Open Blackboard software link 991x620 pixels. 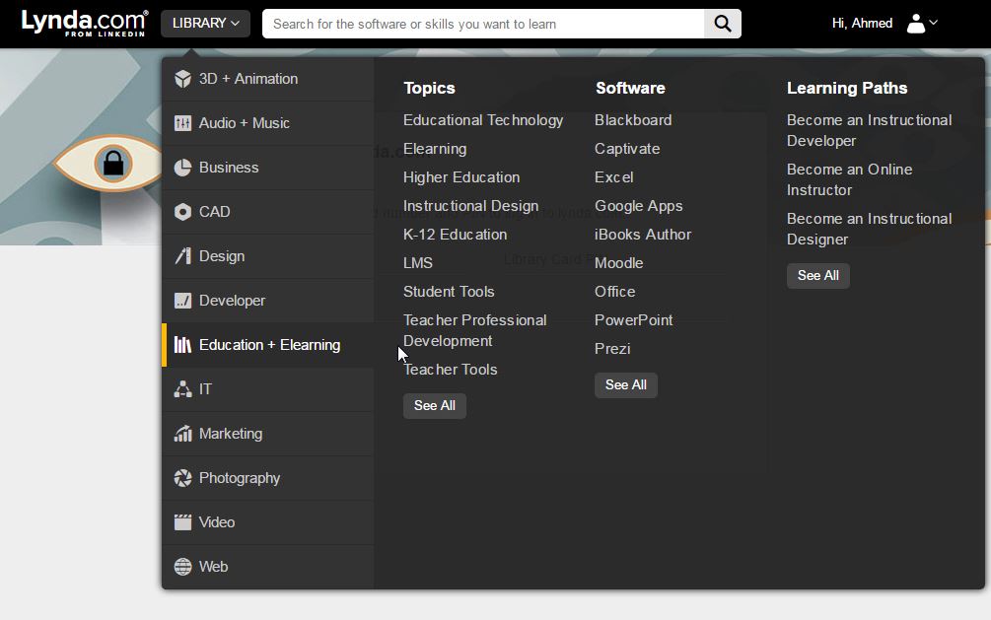(x=633, y=120)
